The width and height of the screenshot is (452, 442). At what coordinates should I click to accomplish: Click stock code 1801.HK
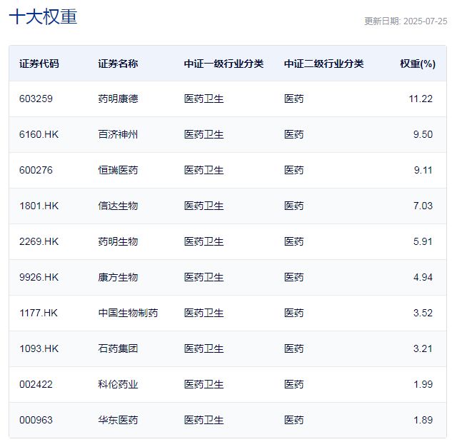point(39,206)
